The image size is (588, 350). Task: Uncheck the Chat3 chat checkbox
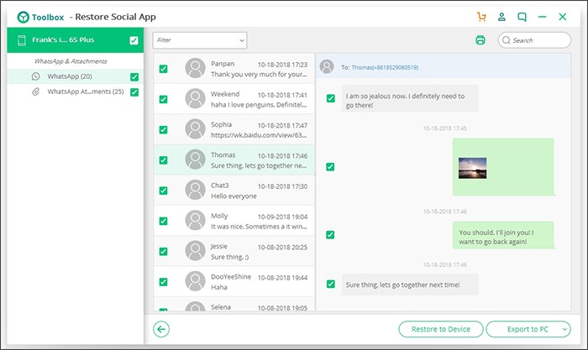(x=163, y=191)
